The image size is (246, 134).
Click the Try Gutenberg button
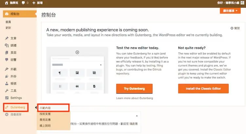click(x=134, y=89)
